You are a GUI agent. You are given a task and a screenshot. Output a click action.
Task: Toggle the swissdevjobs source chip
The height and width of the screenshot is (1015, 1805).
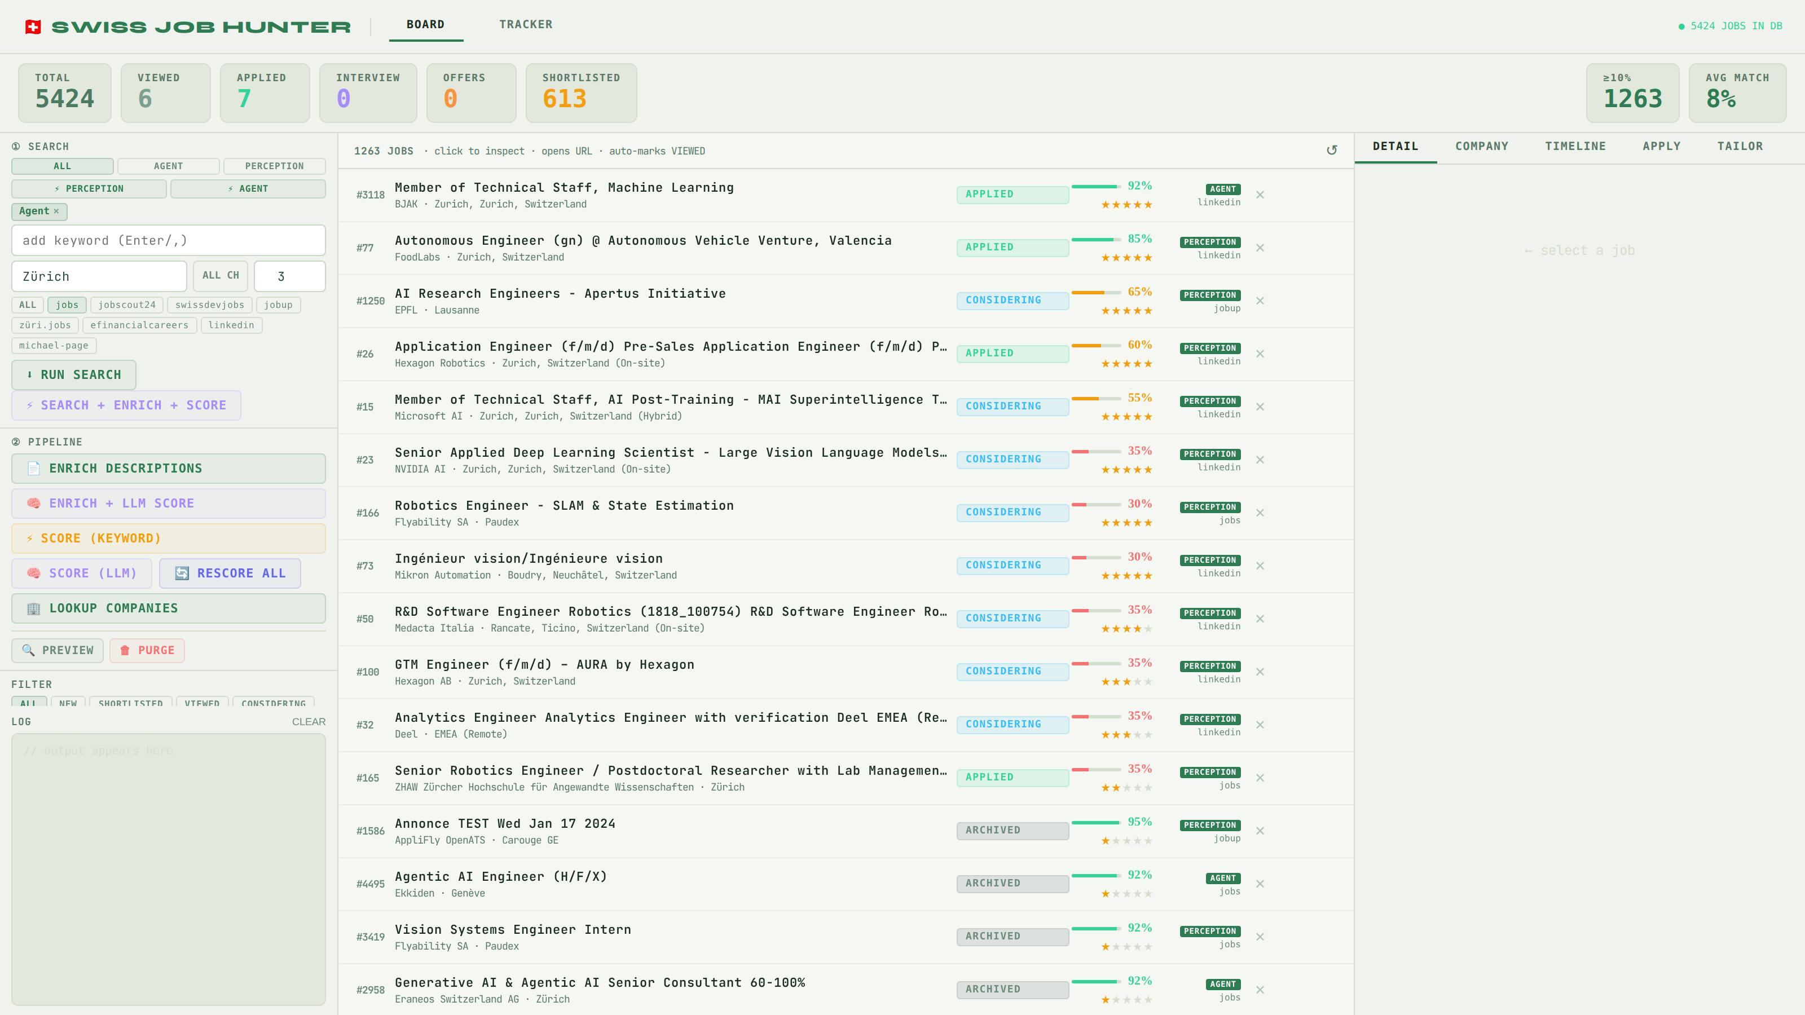pyautogui.click(x=209, y=304)
